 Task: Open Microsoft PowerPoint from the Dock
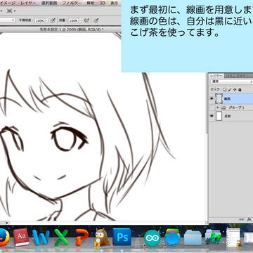point(82,238)
